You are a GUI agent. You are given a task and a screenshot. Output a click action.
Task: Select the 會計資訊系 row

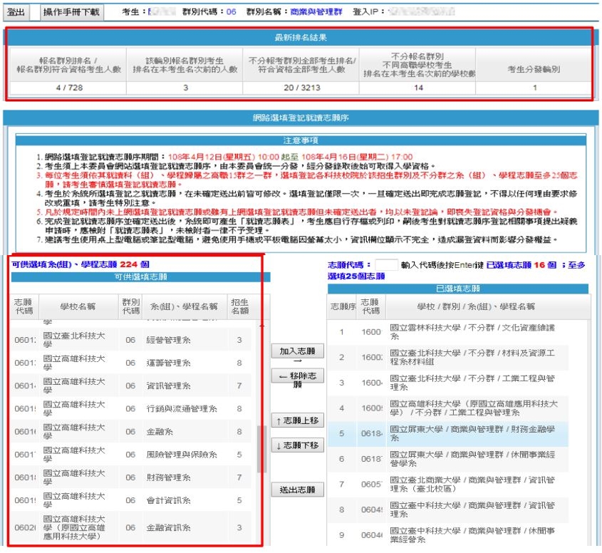point(132,500)
